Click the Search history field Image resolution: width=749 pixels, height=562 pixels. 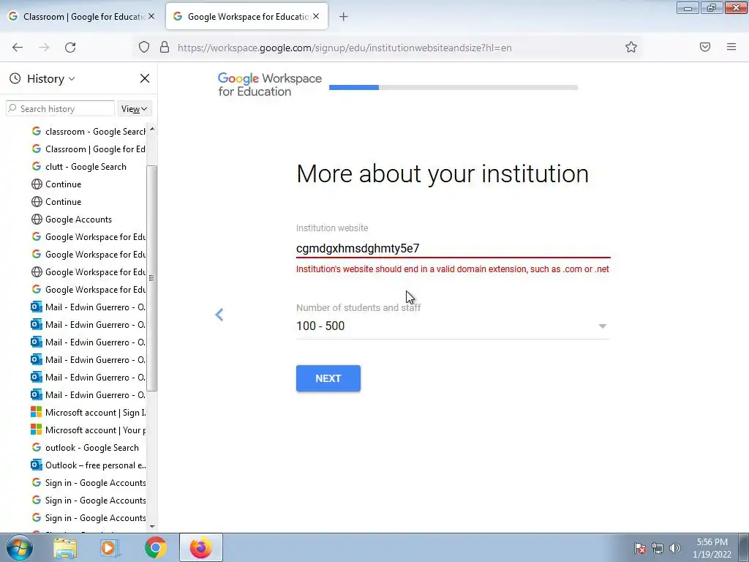61,109
